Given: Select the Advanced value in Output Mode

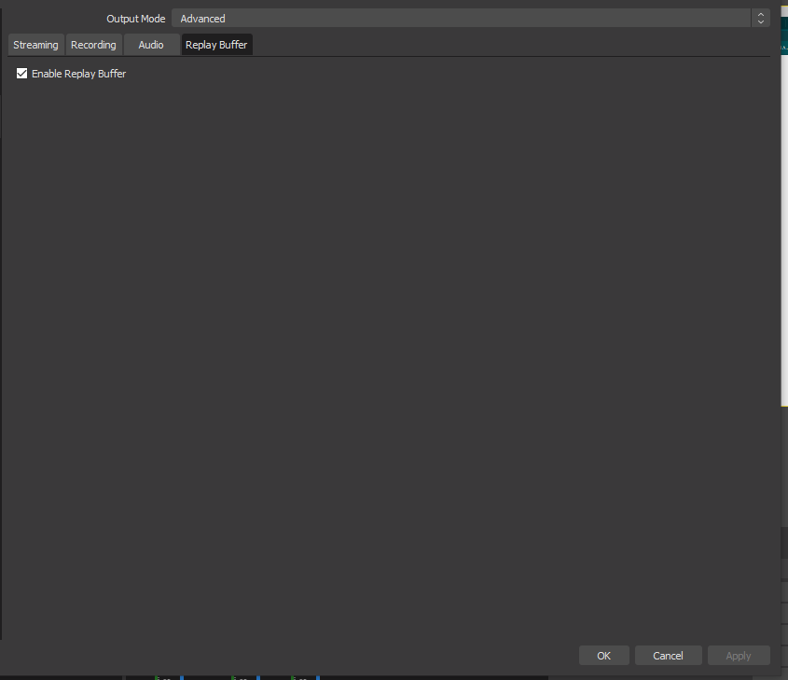Looking at the screenshot, I should click(202, 18).
